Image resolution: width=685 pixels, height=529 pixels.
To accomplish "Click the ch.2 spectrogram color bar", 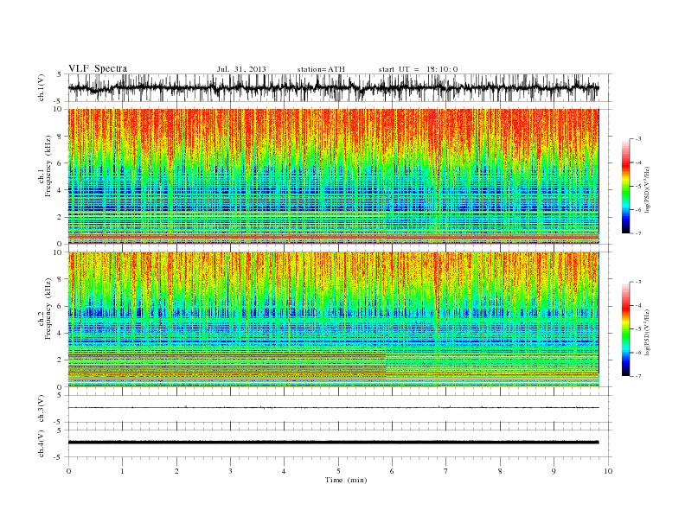I will coord(625,328).
